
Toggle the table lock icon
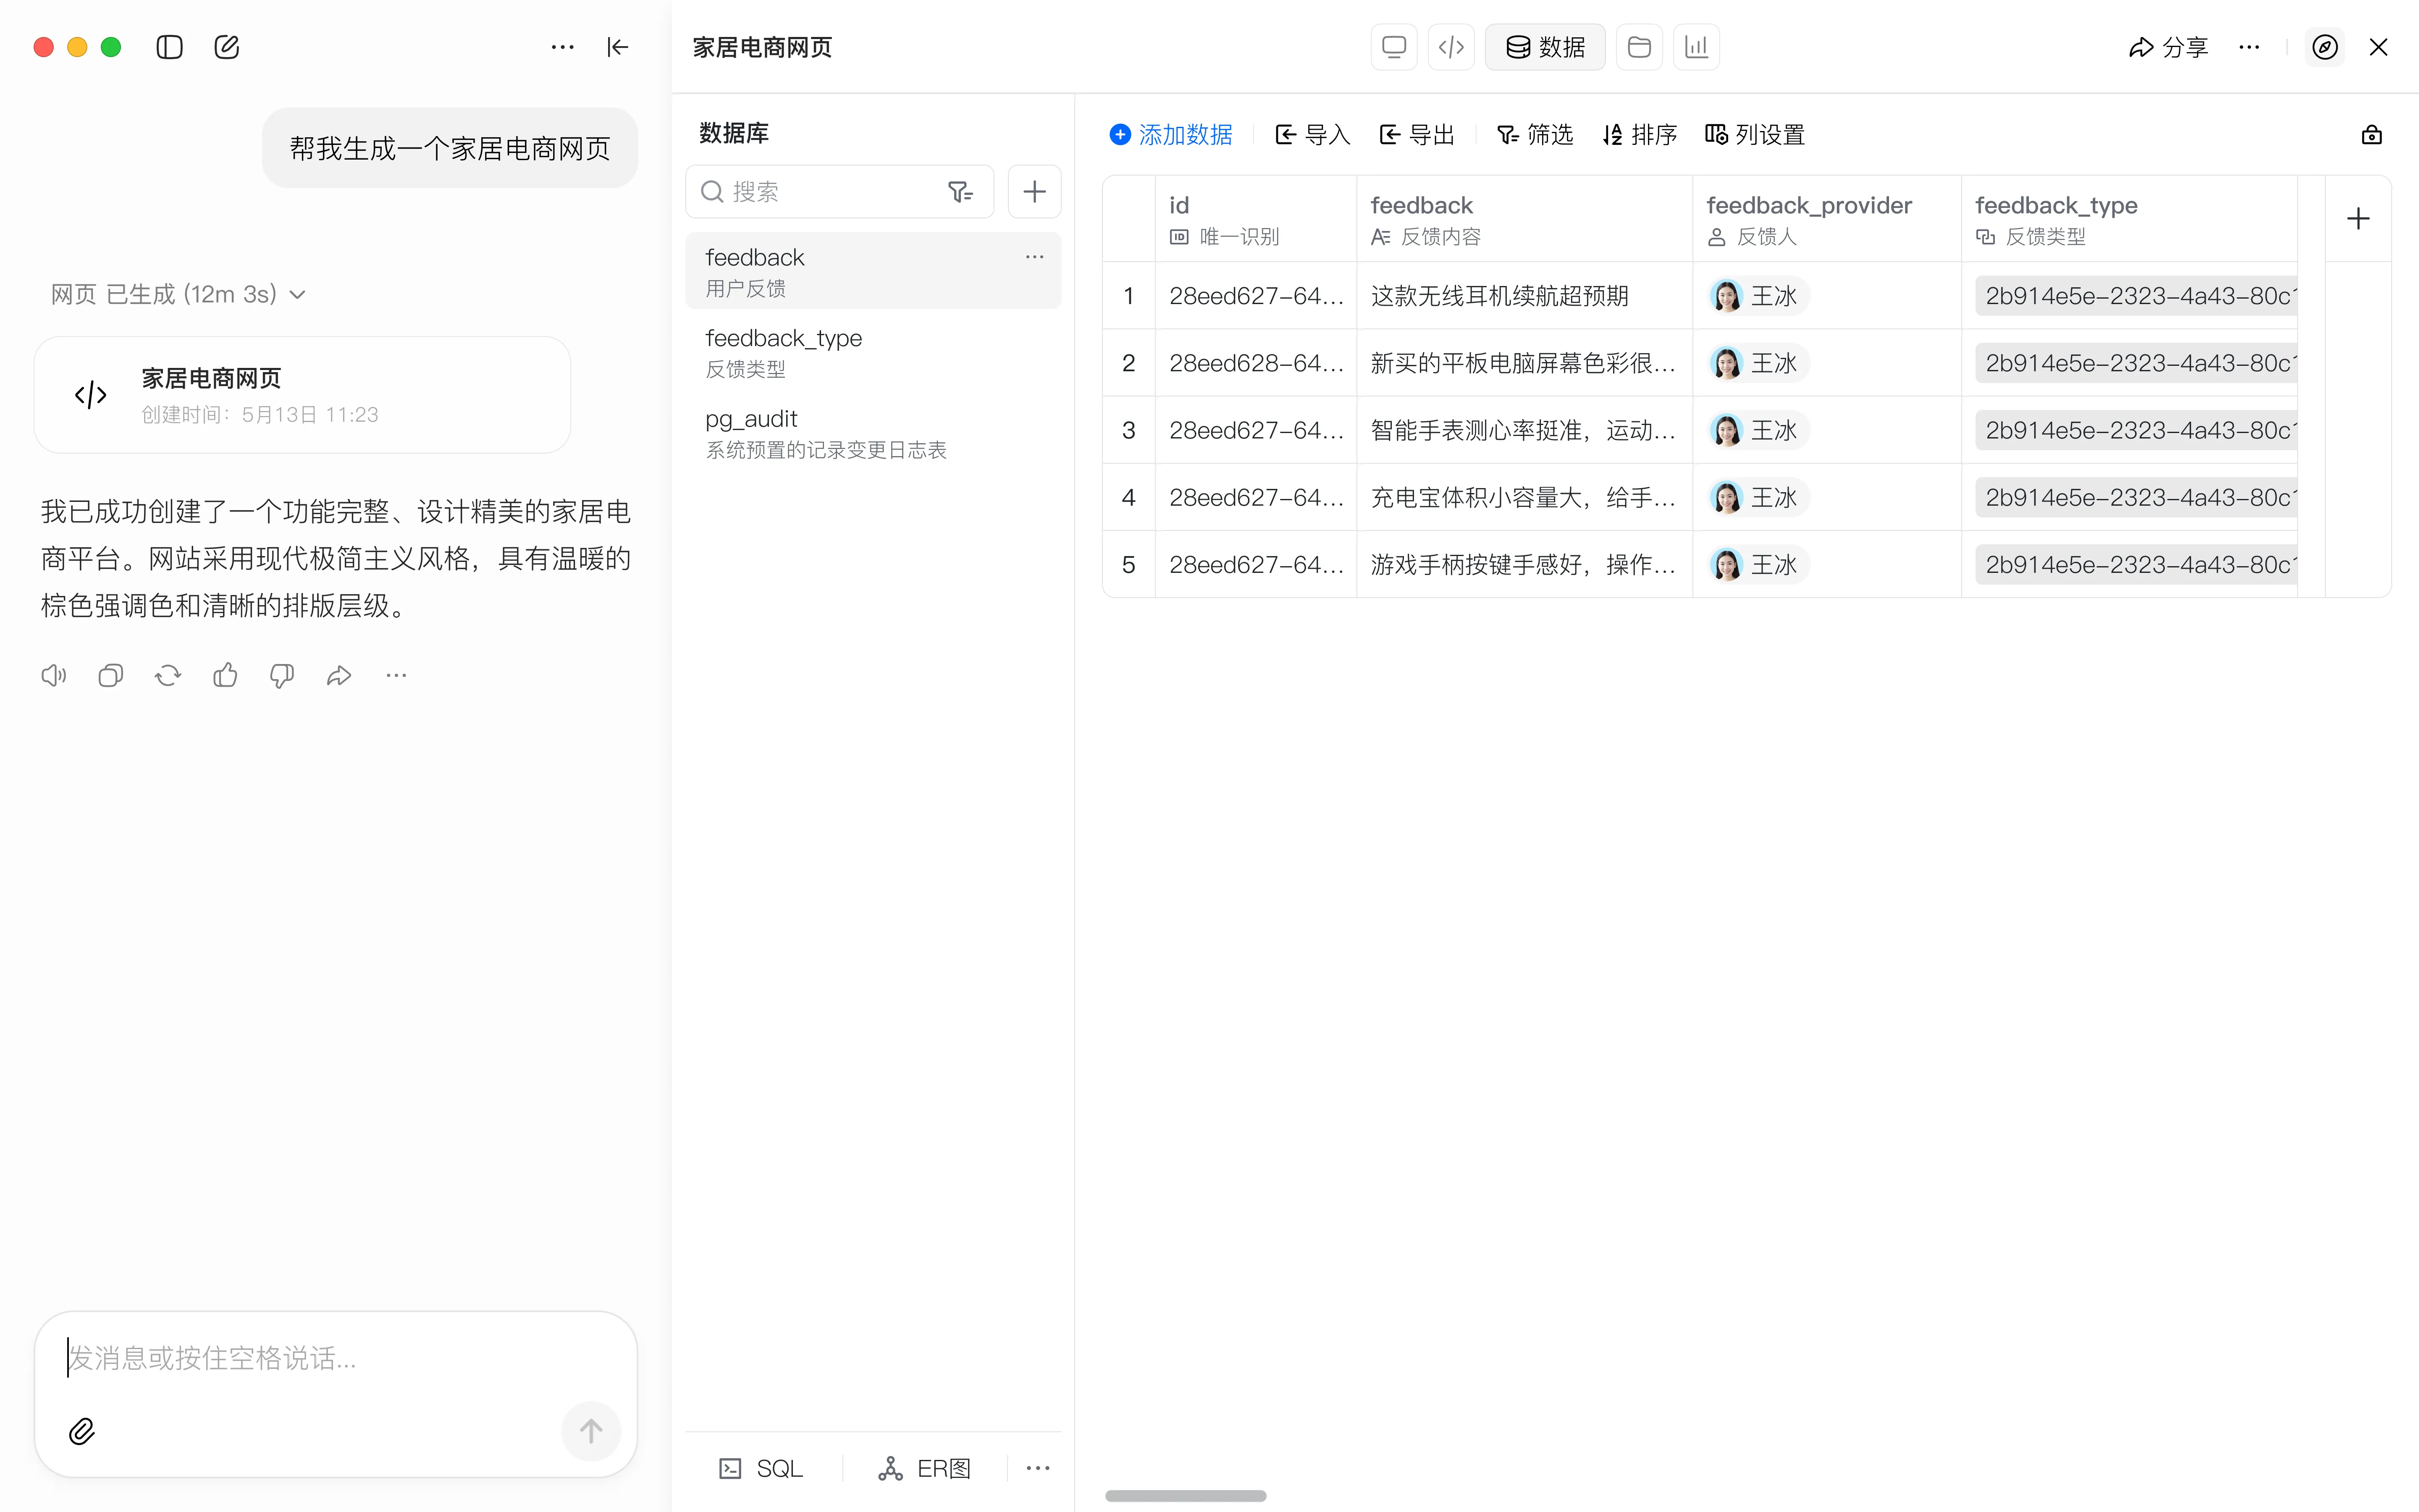(2371, 135)
